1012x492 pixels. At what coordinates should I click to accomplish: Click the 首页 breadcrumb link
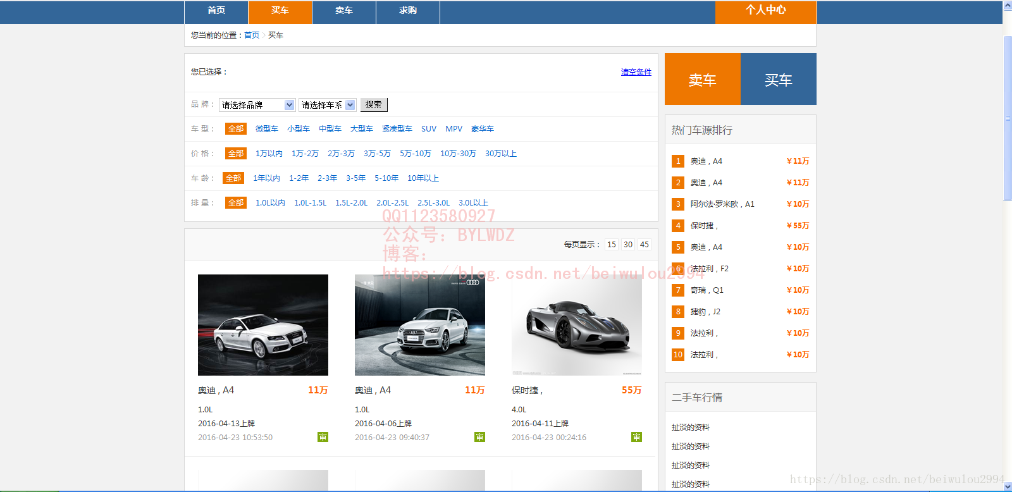(x=252, y=35)
